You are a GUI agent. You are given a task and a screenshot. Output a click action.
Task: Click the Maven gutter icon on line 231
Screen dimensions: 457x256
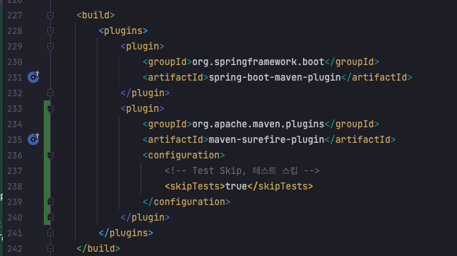(x=33, y=77)
